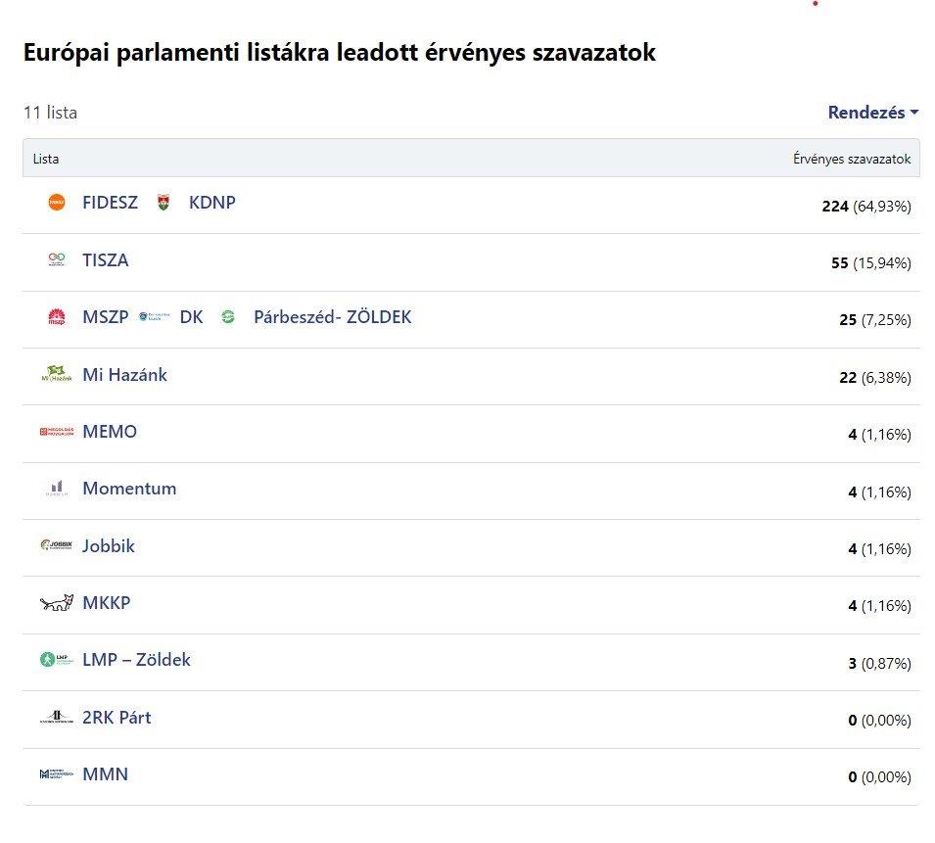Open the 2RK Párt link
The image size is (935, 843).
(117, 717)
